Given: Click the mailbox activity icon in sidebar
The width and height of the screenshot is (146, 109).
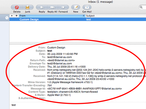Looking at the screenshot, I should pyautogui.click(x=7, y=18).
